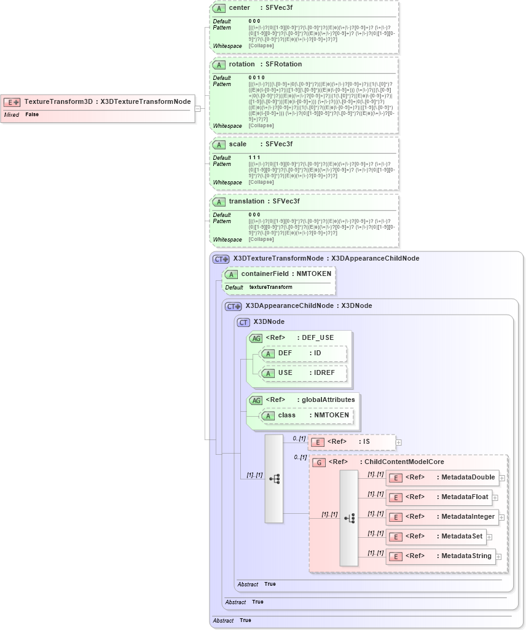
Task: Select the 'center : SFVec3f' attribute header
Action: coord(261,7)
